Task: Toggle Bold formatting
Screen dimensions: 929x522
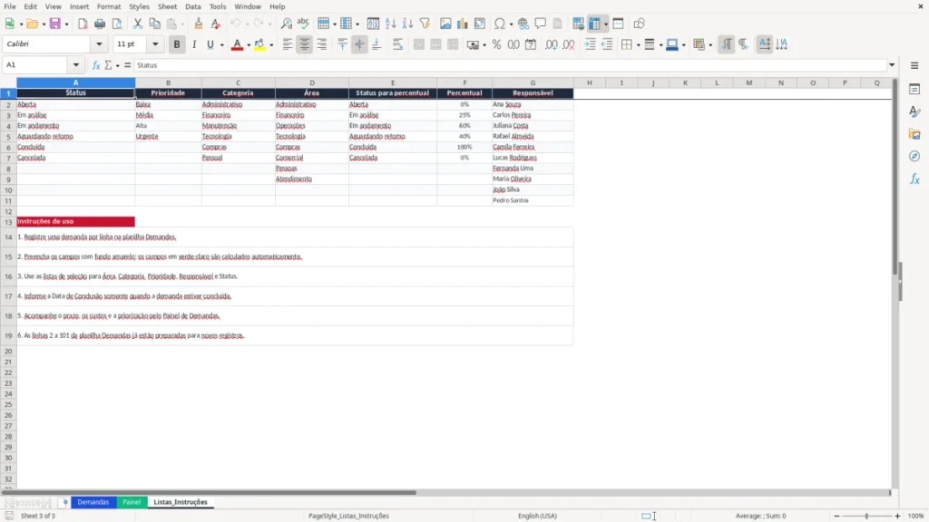Action: (177, 44)
